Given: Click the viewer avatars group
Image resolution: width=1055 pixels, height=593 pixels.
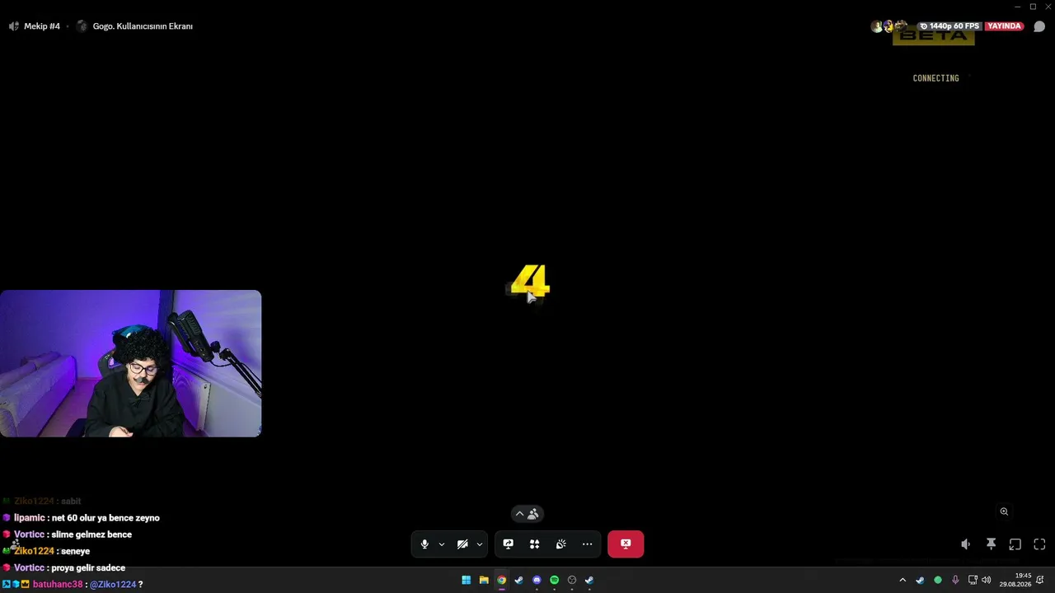Looking at the screenshot, I should [889, 26].
